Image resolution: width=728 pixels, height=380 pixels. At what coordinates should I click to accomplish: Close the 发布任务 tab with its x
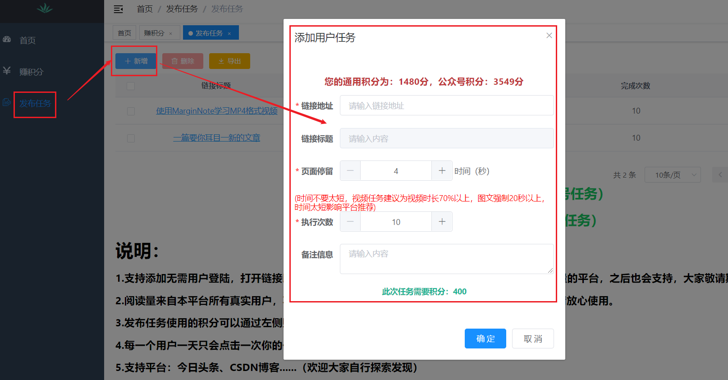229,33
